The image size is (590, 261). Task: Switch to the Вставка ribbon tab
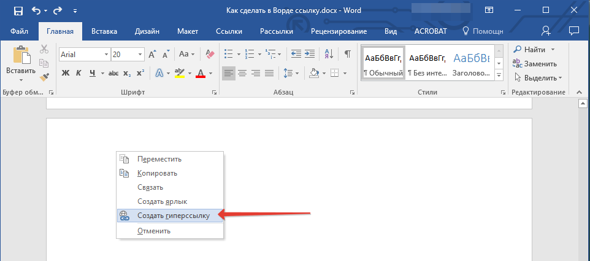coord(104,31)
